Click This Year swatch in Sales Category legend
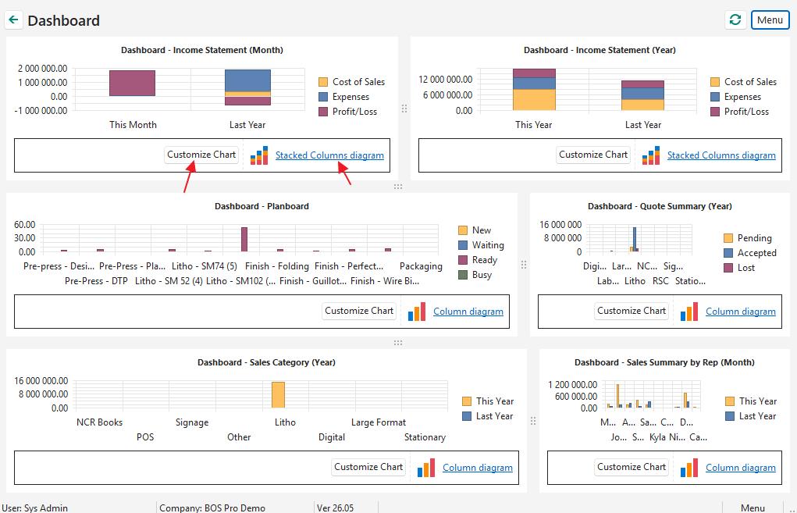 (467, 401)
